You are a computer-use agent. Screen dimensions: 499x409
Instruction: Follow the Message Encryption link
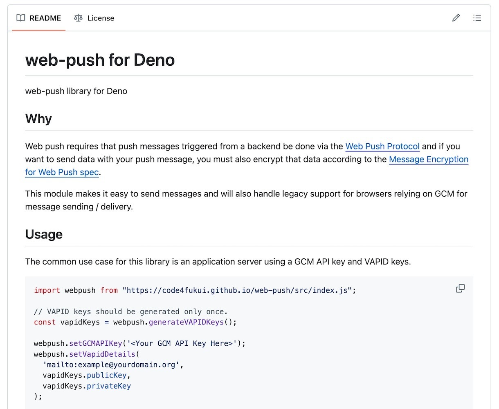click(x=428, y=160)
